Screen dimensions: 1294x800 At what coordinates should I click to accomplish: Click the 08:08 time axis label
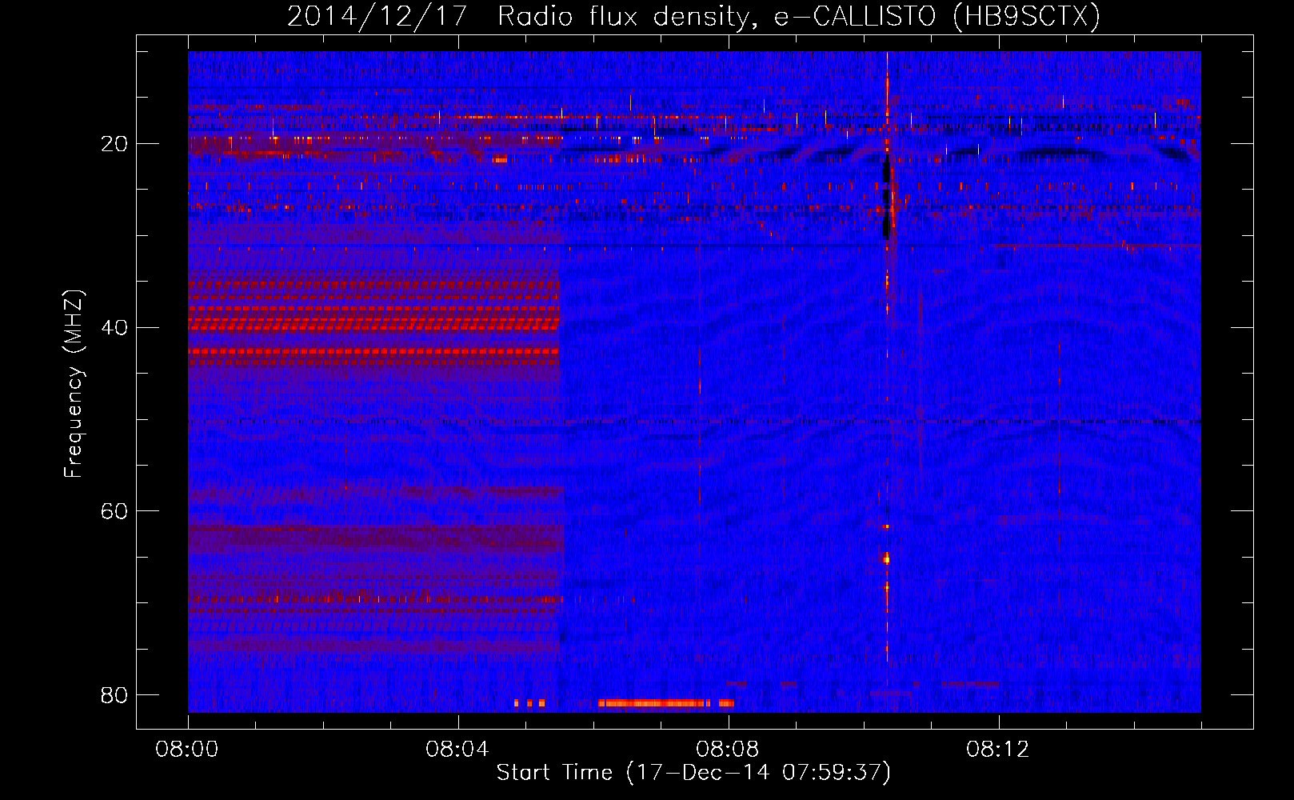click(x=728, y=750)
